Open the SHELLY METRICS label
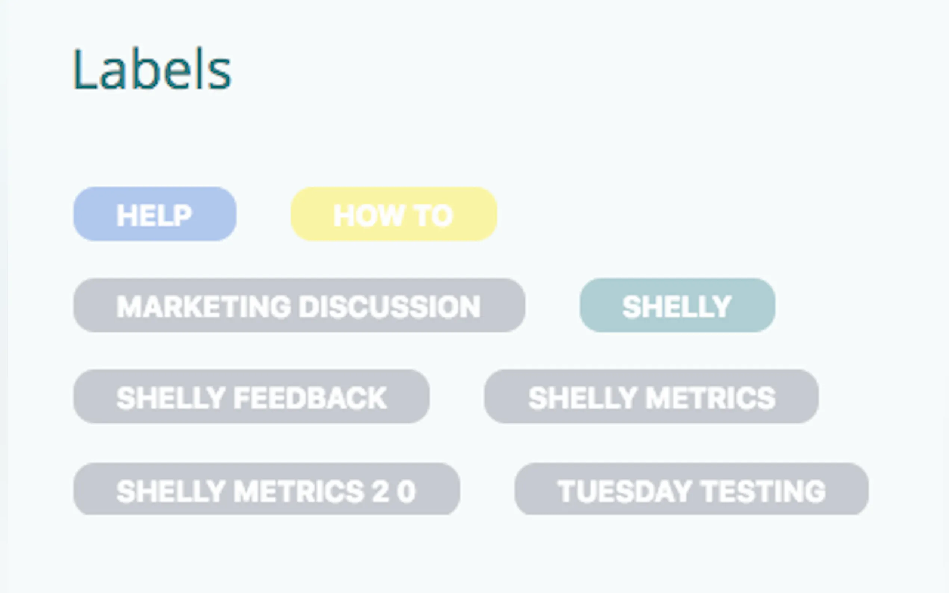Viewport: 949px width, 593px height. click(651, 397)
